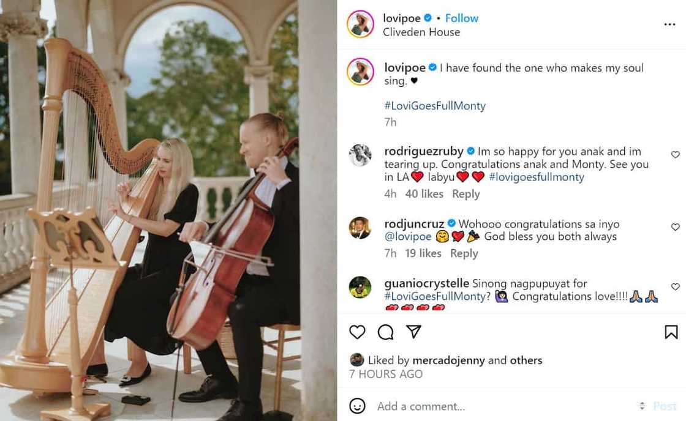The height and width of the screenshot is (421, 686).
Task: Reply to rodjuncruz's comment
Action: point(464,253)
